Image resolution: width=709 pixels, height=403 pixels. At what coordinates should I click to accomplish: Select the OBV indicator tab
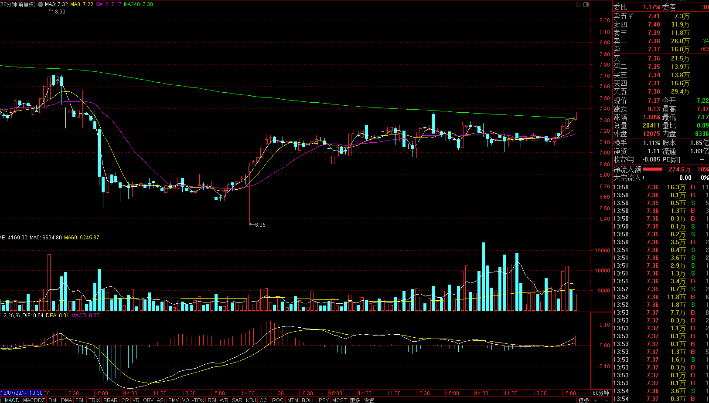[x=148, y=400]
